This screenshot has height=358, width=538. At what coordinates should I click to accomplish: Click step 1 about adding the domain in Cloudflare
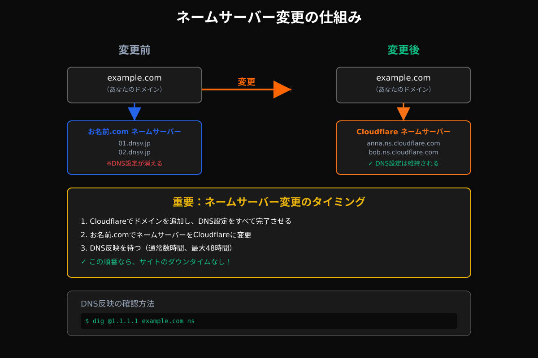(x=186, y=221)
